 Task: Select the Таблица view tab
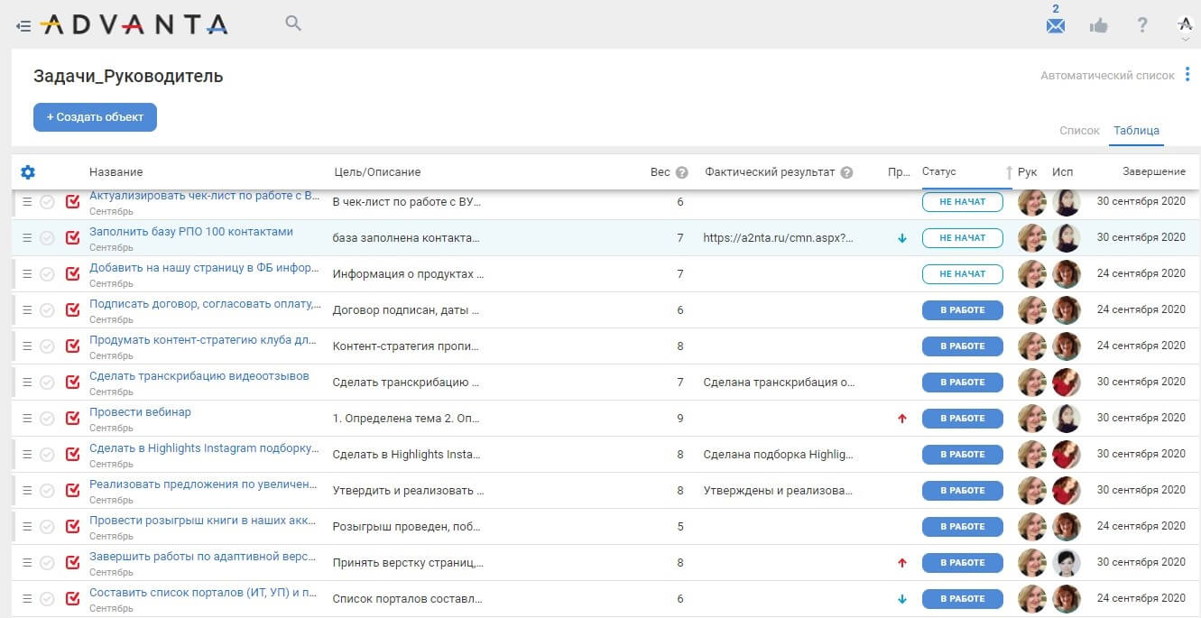(1136, 131)
